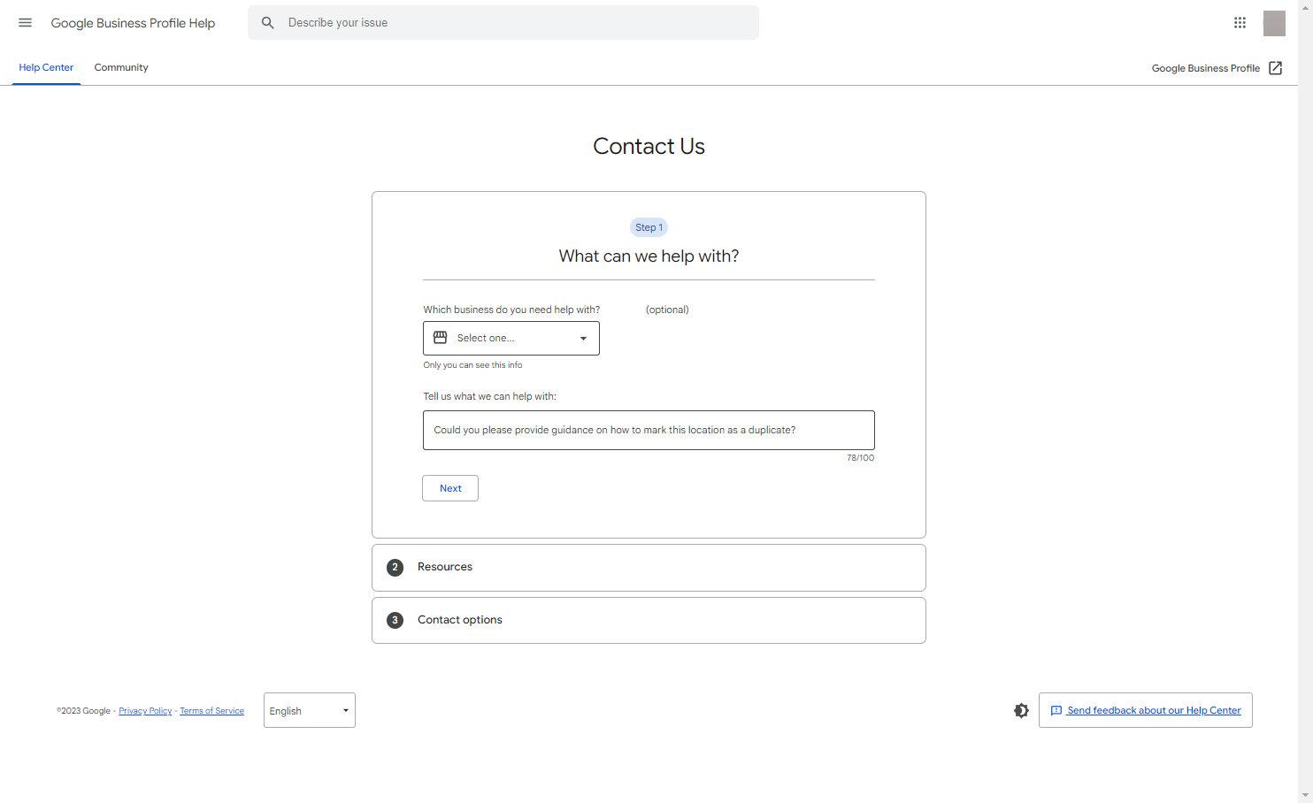1313x803 pixels.
Task: Click the '(optional)' label
Action: pyautogui.click(x=667, y=310)
